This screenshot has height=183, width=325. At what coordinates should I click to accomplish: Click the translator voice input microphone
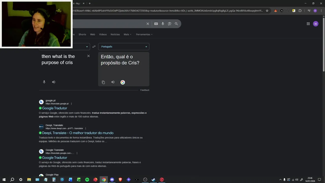click(x=44, y=82)
